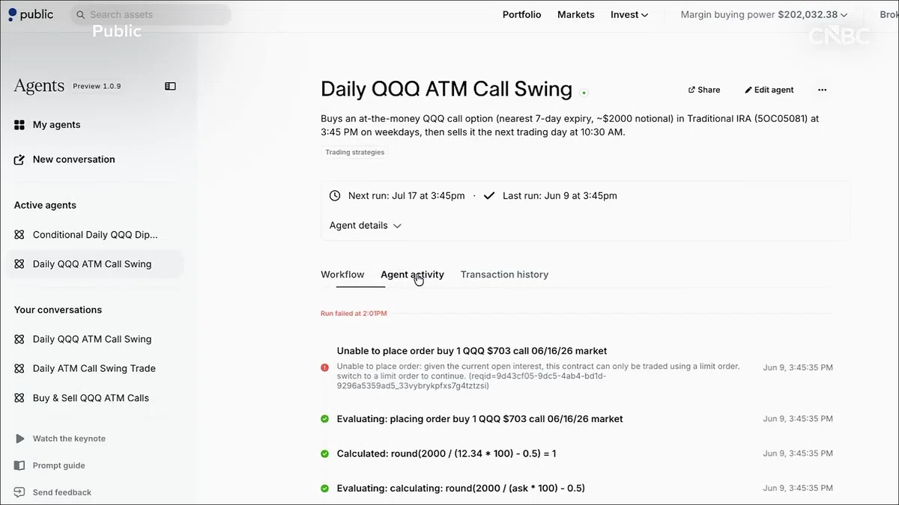
Task: Click the Daily ATM Call Swing Trade conversation icon
Action: 19,369
